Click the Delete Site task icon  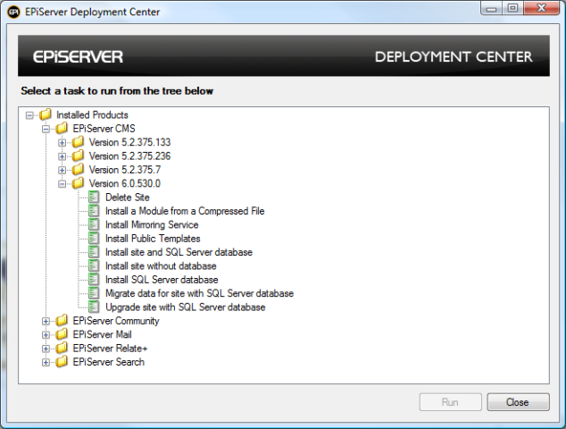pos(95,198)
